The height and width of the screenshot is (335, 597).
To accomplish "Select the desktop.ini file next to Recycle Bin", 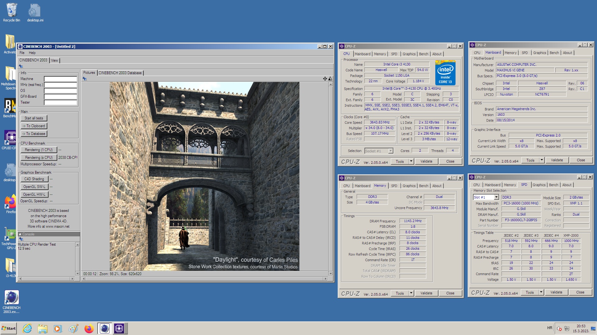I will [35, 12].
